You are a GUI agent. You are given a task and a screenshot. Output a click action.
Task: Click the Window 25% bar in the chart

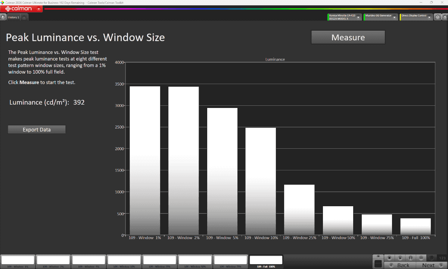coord(299,210)
